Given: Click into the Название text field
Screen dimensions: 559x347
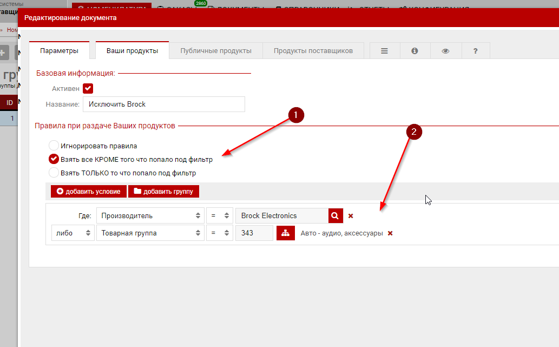Looking at the screenshot, I should [x=163, y=104].
